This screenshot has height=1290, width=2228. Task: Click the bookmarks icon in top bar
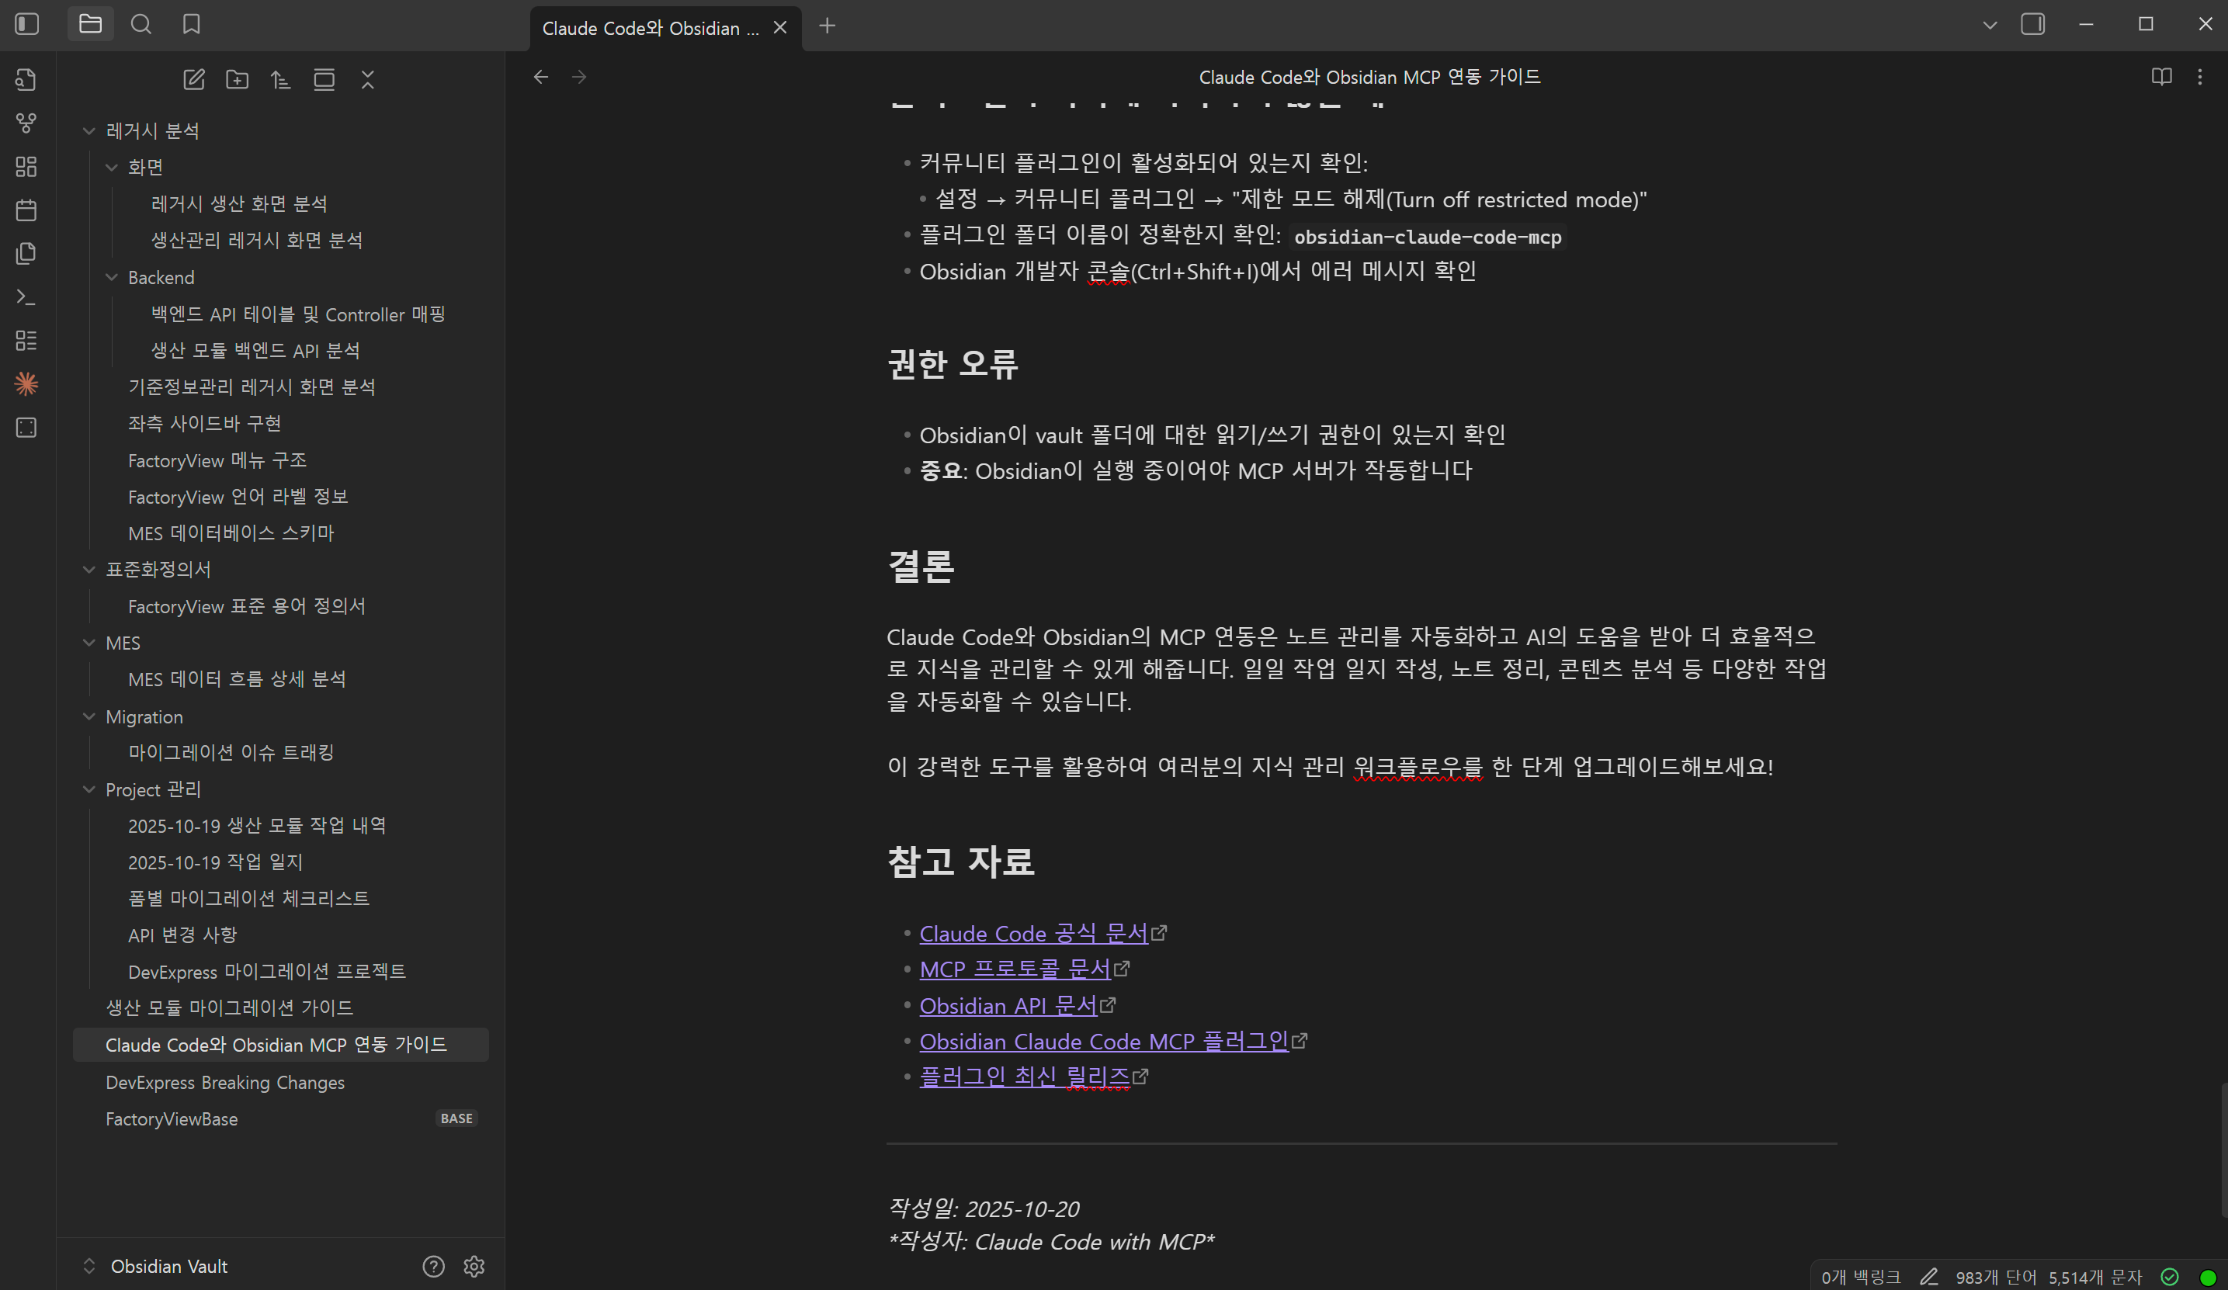tap(191, 25)
